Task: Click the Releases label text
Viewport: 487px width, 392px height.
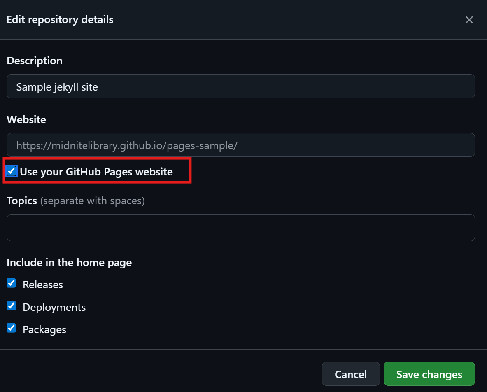Action: pos(43,285)
